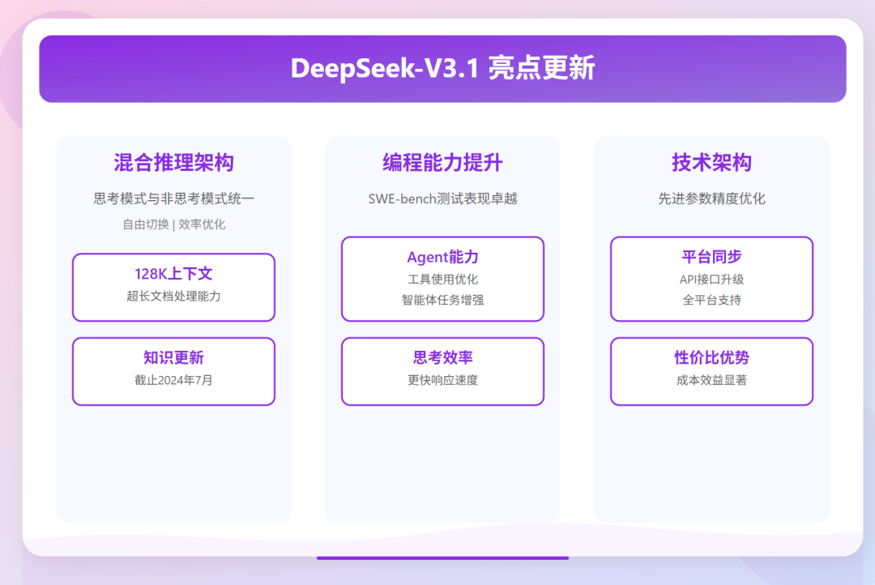Open the 思考效率 card
875x585 pixels.
coord(442,371)
